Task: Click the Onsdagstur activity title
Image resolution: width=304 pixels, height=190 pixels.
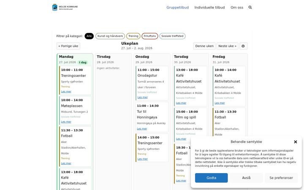Action: [x=147, y=76]
